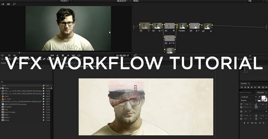The height and width of the screenshot is (139, 268).
Task: Switch to the Character tab
Action: (261, 93)
